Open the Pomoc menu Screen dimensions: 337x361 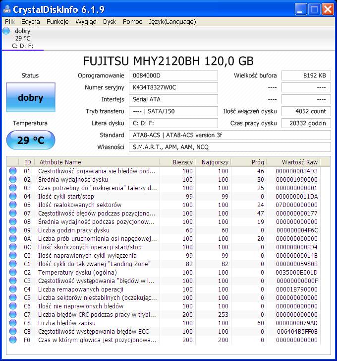[132, 22]
